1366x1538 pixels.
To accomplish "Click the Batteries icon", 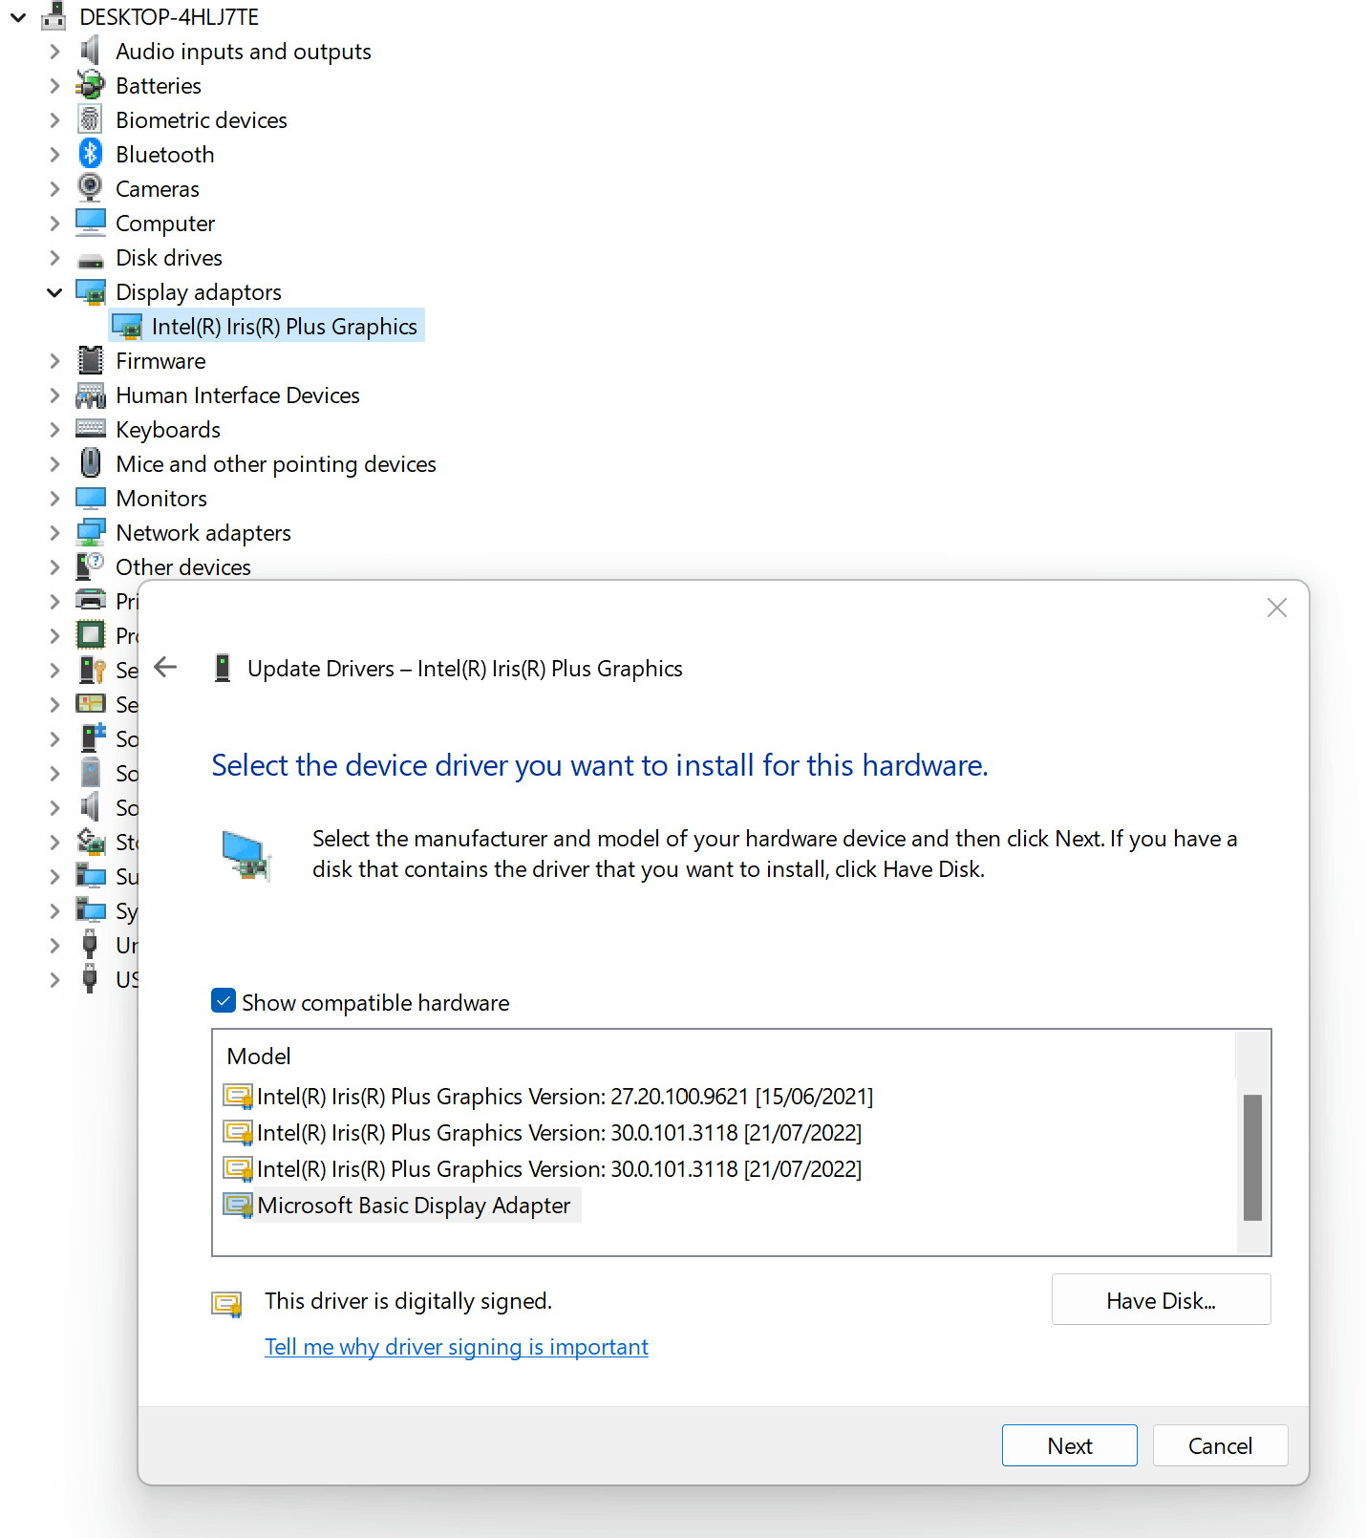I will 91,85.
